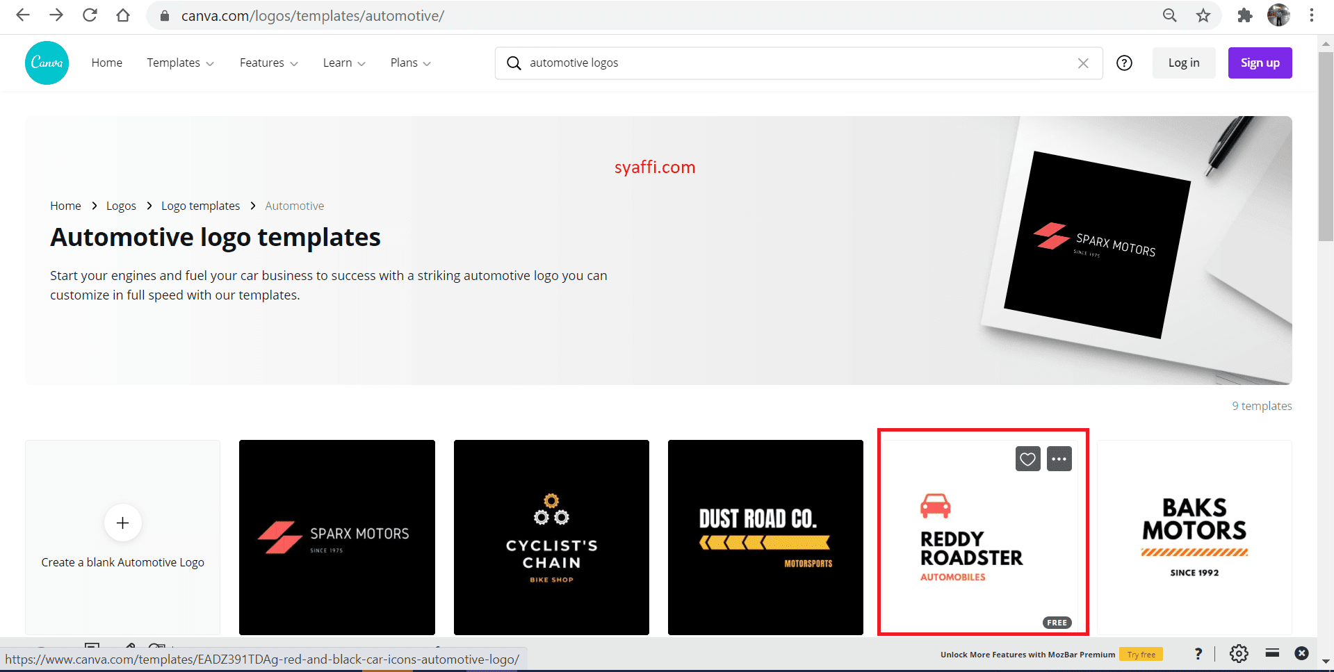Viewport: 1334px width, 672px height.
Task: Click the padlock icon in the address bar
Action: 165,15
